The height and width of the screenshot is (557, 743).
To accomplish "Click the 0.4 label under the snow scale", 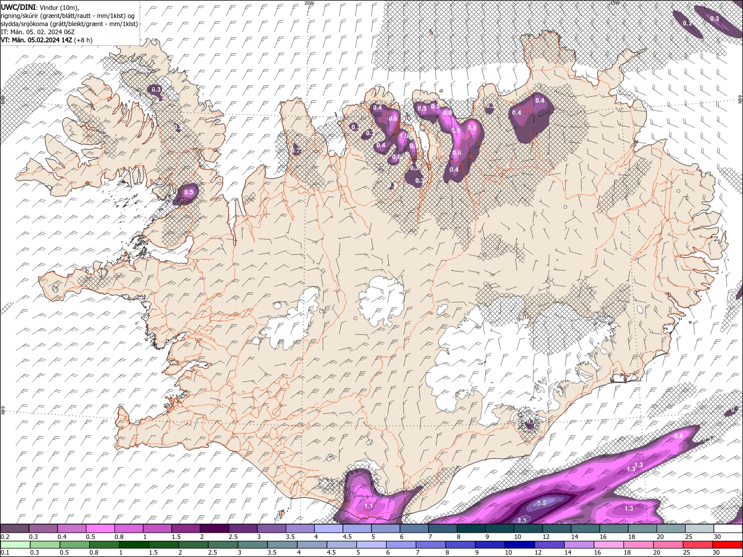I will [62, 537].
